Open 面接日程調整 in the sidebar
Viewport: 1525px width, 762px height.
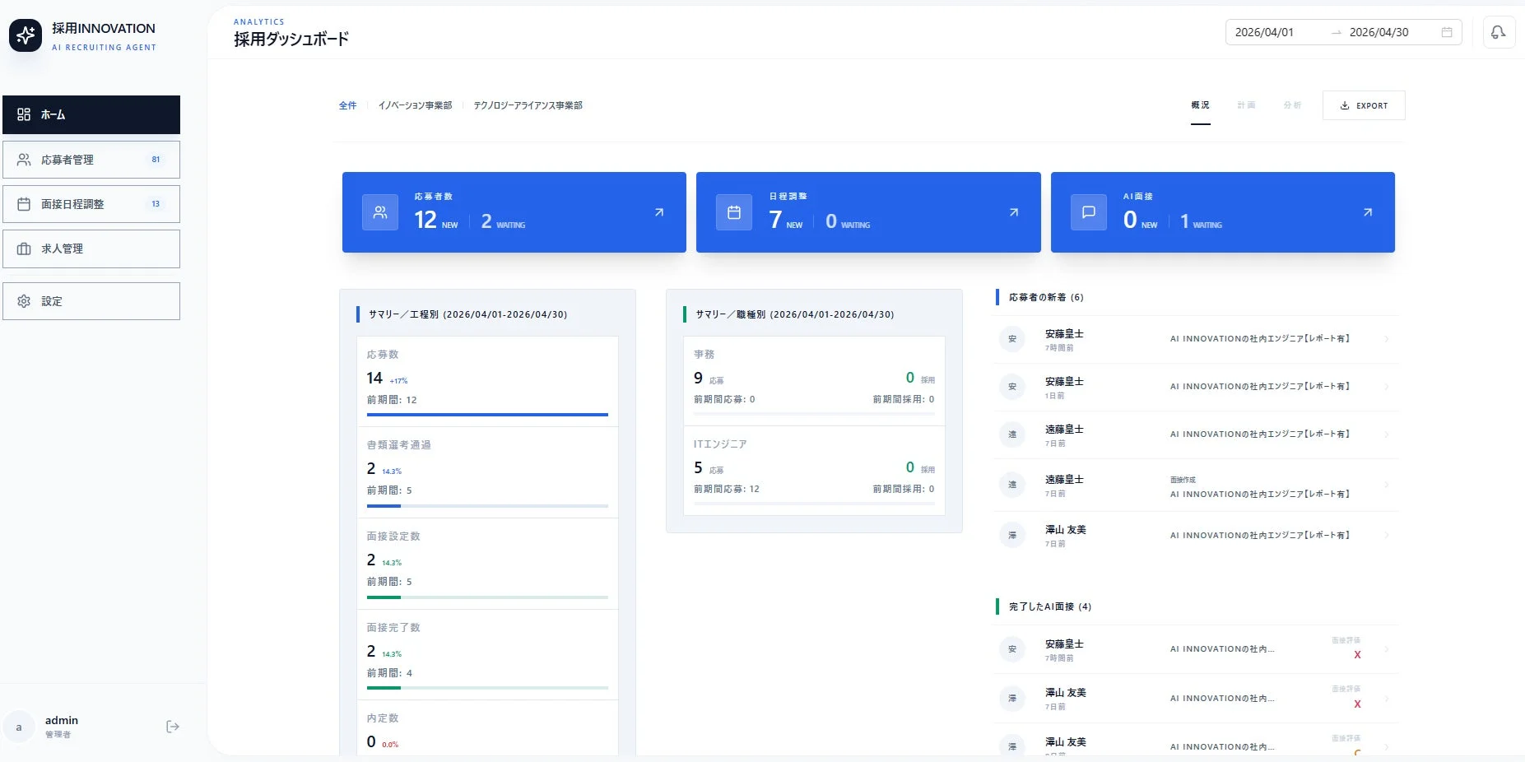coord(91,204)
